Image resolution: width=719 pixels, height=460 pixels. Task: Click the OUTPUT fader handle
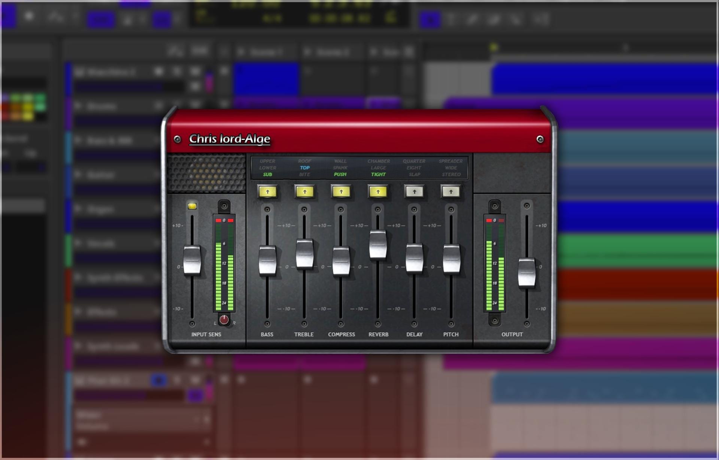527,273
